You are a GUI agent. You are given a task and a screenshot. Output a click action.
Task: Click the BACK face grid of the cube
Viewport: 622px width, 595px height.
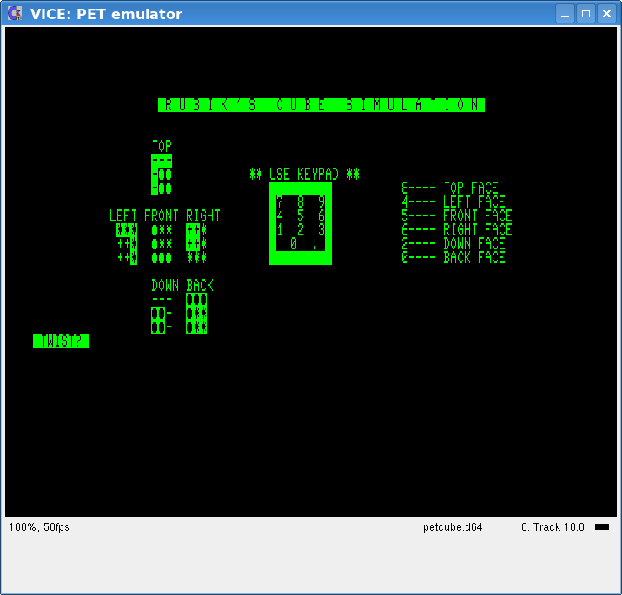click(196, 314)
